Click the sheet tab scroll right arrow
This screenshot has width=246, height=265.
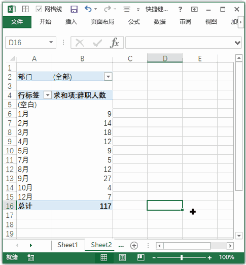coord(31,245)
